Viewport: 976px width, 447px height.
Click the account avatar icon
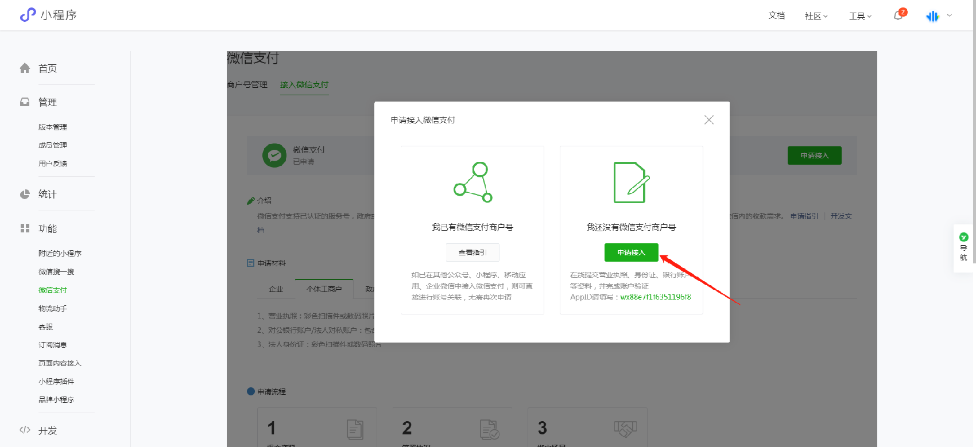pos(932,16)
